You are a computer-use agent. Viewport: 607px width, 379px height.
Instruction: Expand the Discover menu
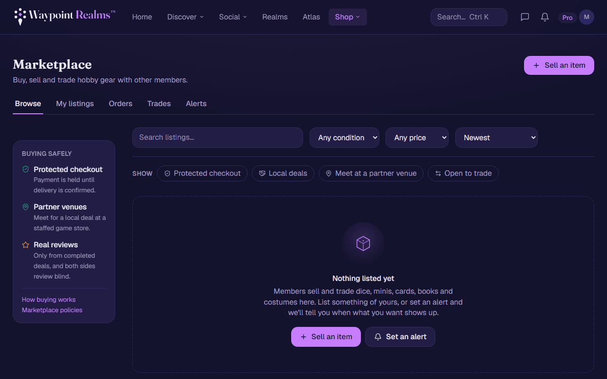tap(185, 17)
